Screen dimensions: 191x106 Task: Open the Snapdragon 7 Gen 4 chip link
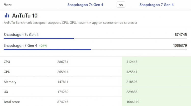[x=157, y=5]
